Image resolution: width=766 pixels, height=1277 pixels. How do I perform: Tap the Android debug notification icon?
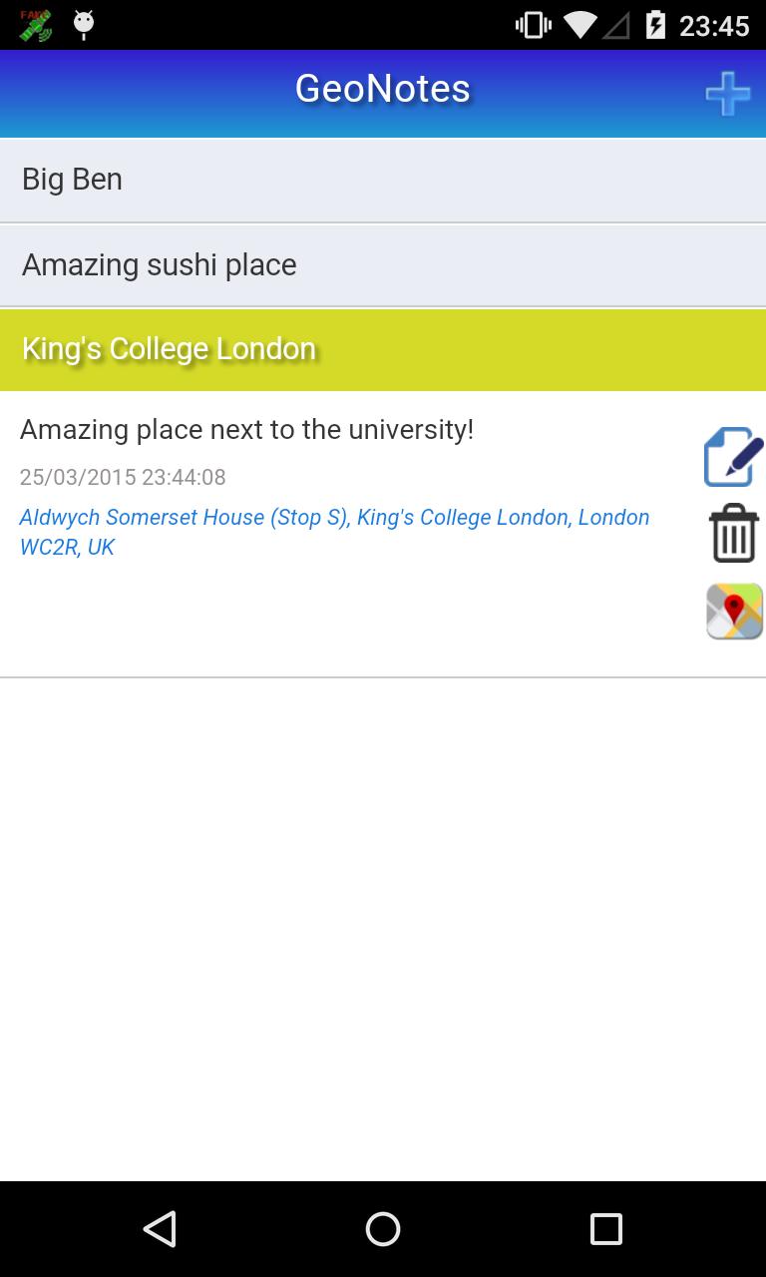click(x=84, y=25)
